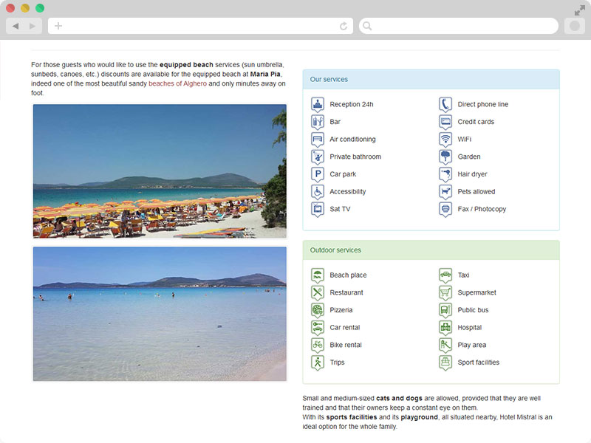Screen dimensions: 591x443
Task: Click the Pets allowed dog icon
Action: coord(445,191)
